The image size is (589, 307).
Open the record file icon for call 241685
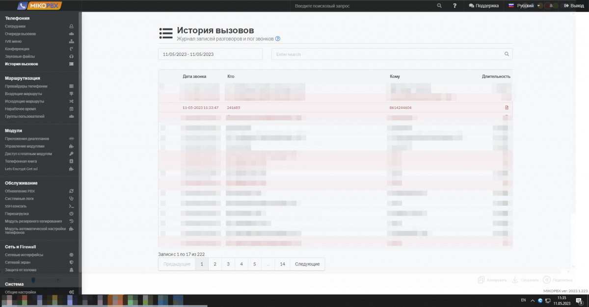pyautogui.click(x=507, y=107)
